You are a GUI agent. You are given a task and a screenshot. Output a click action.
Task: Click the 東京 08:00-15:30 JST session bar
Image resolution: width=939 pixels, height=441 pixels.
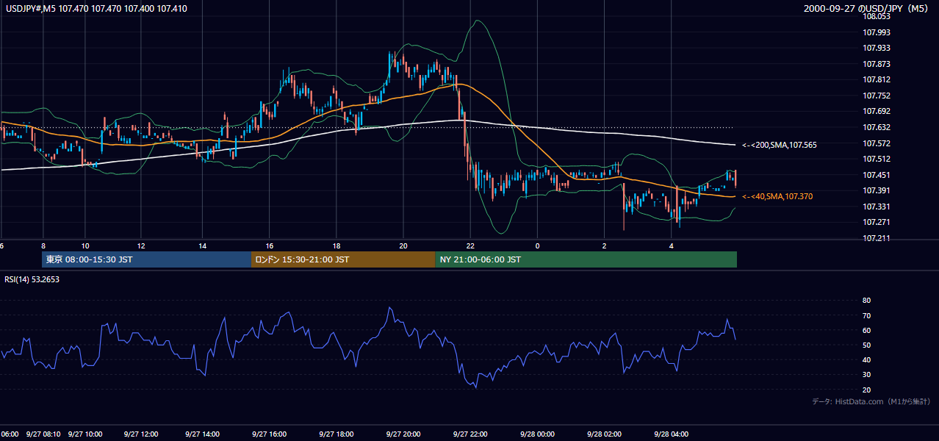[x=146, y=259]
